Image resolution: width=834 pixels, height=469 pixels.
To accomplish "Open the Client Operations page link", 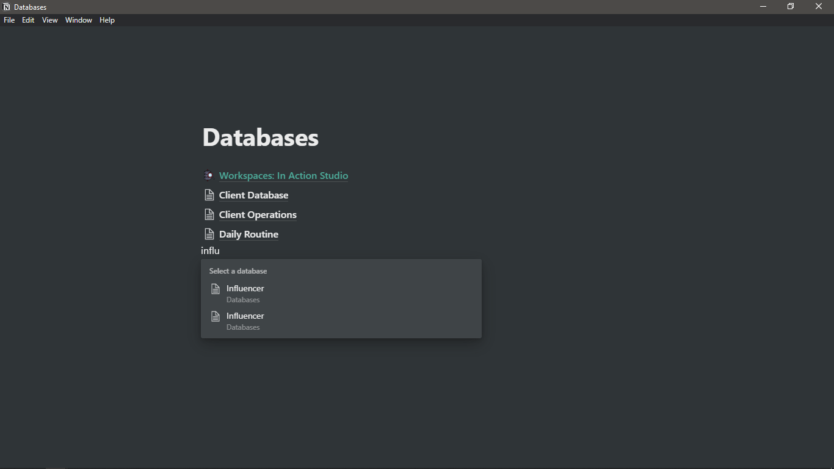I will click(x=258, y=215).
